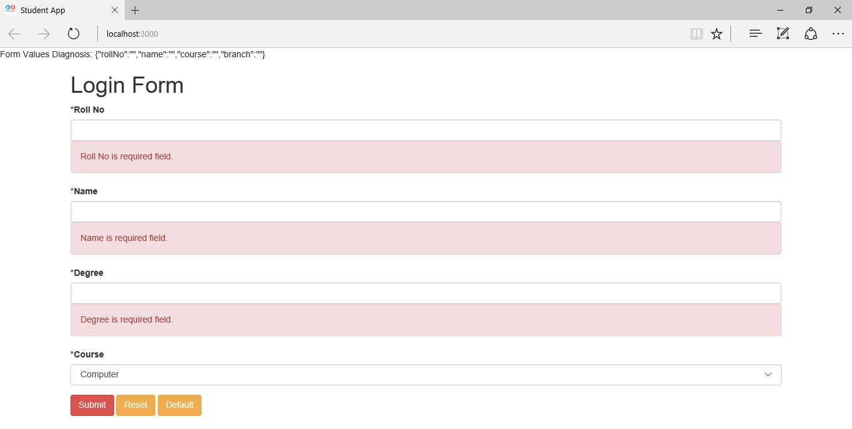Open Reading view in the browser toolbar
The width and height of the screenshot is (852, 429).
tap(697, 34)
